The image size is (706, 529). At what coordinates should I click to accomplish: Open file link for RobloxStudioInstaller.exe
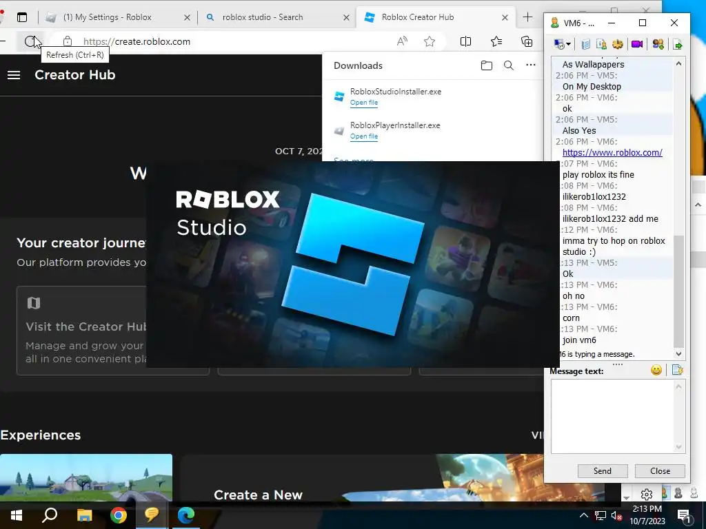click(x=364, y=103)
